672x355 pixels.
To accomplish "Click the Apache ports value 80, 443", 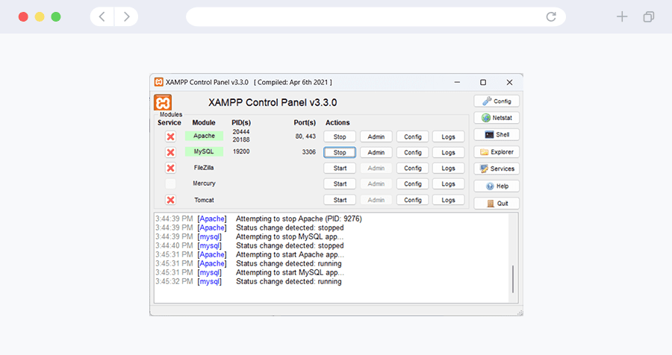I will (305, 136).
